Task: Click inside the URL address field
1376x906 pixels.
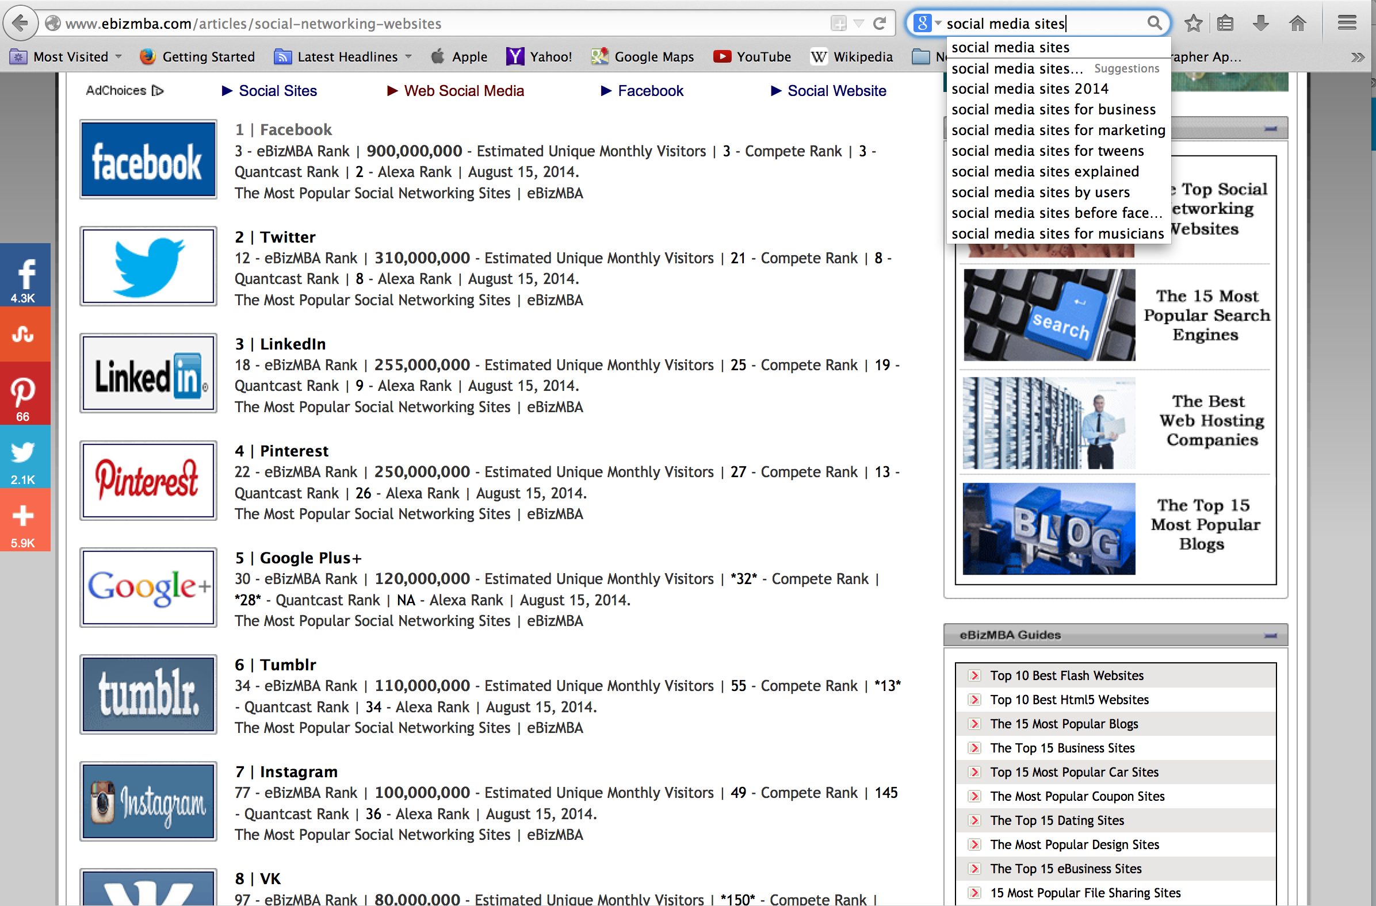Action: [405, 24]
